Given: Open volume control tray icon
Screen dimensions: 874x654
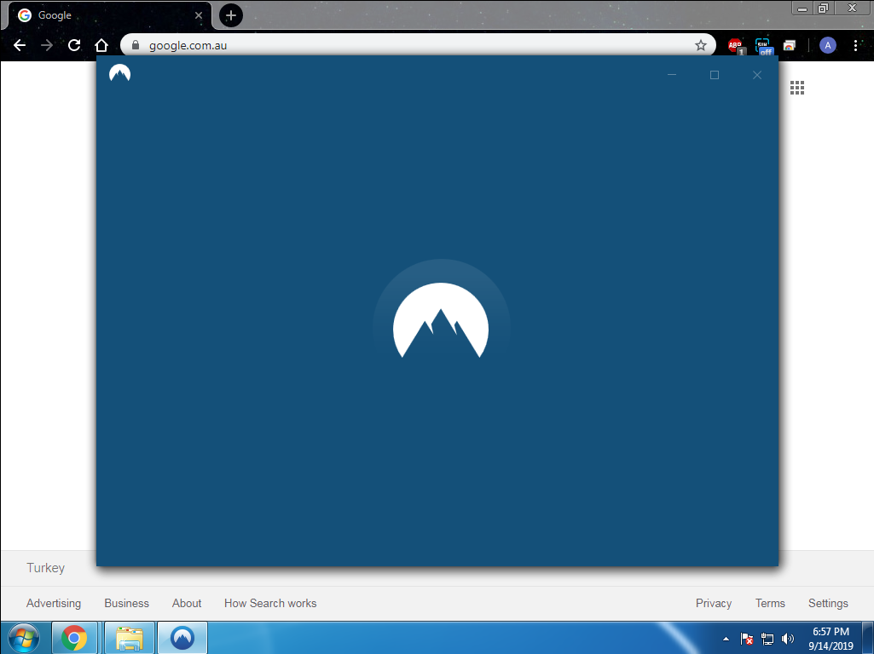Looking at the screenshot, I should pyautogui.click(x=788, y=639).
